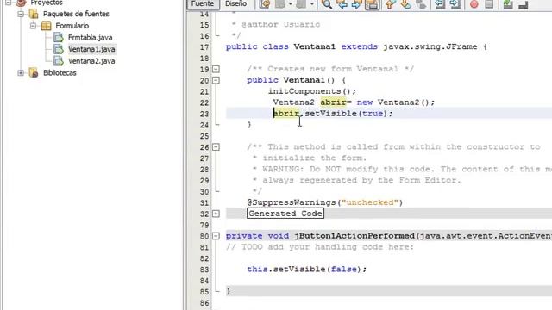Open the Back navigation dropdown arrow
Image resolution: width=552 pixels, height=310 pixels.
291,4
